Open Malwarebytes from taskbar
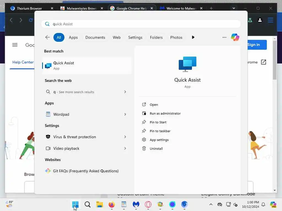Viewport: 282px width, 211px height. [136, 204]
